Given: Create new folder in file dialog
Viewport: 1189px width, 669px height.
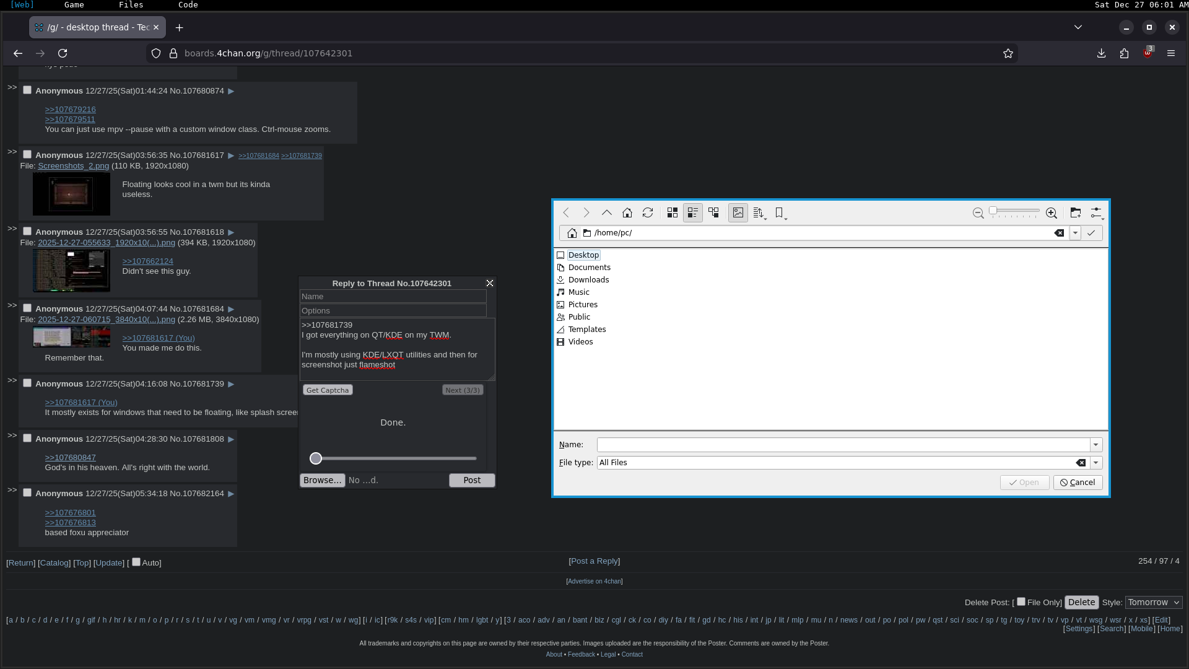Looking at the screenshot, I should pyautogui.click(x=1075, y=212).
